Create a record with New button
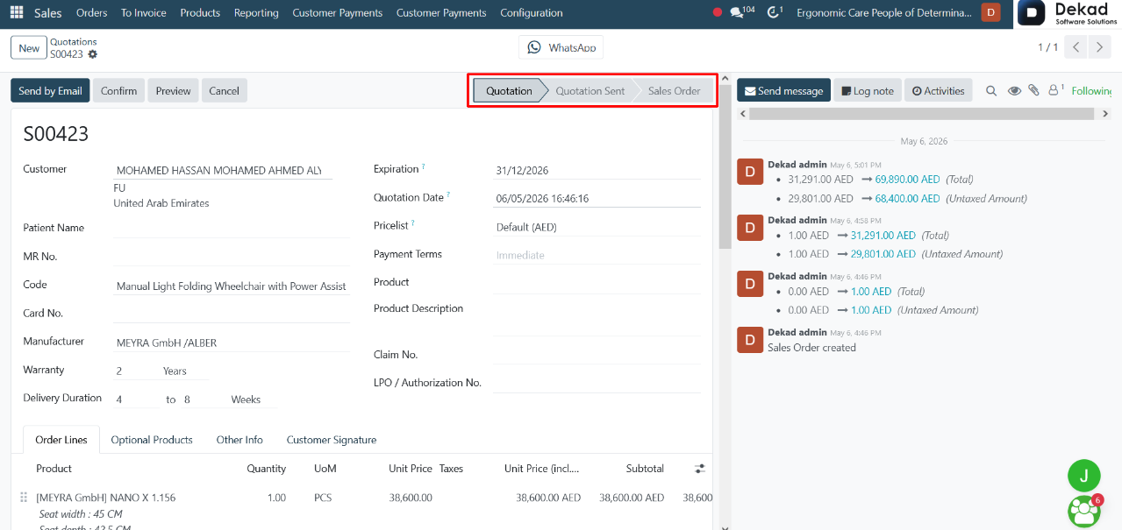The image size is (1122, 530). pos(29,47)
